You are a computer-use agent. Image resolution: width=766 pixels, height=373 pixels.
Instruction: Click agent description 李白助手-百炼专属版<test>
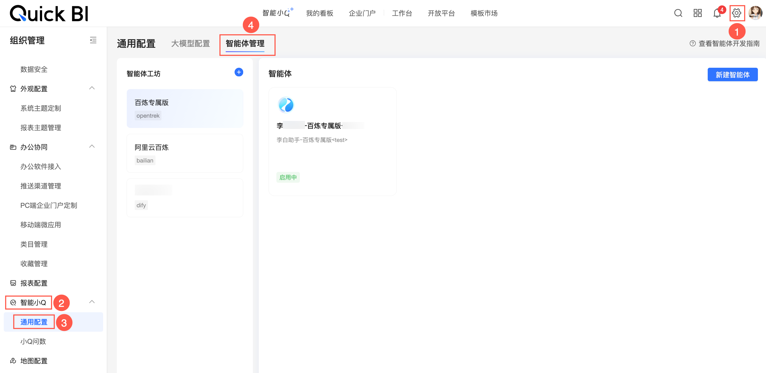312,140
